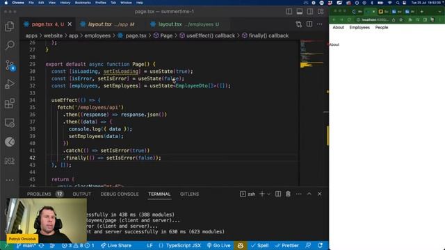Click the main* git branch in status bar
The width and height of the screenshot is (445, 250).
pos(26,245)
